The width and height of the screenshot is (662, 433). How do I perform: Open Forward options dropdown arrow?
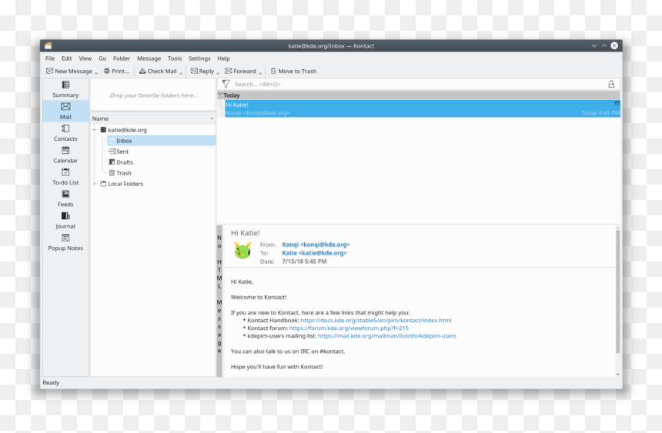(260, 72)
